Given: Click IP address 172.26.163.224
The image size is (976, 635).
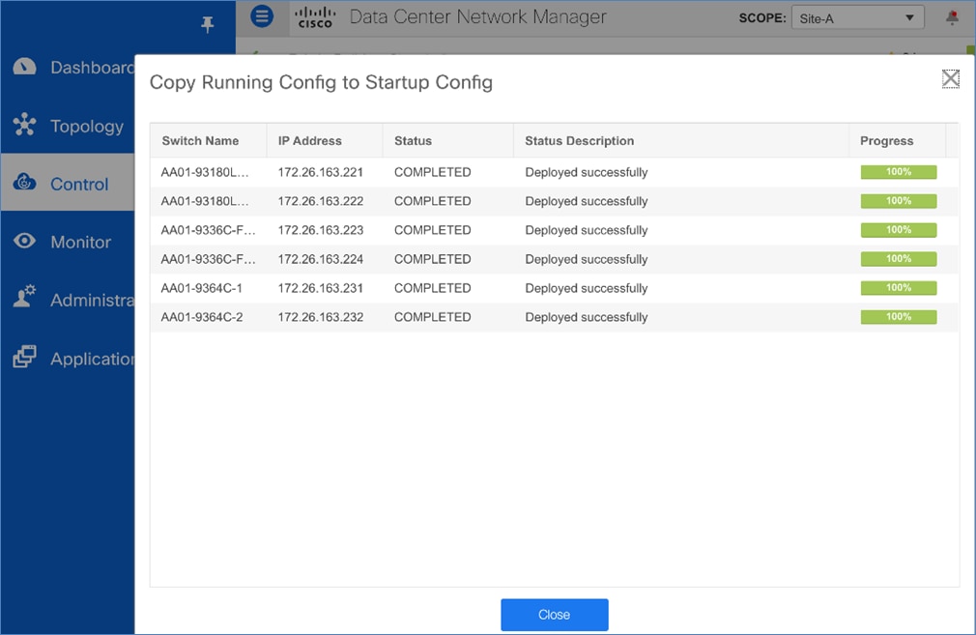Looking at the screenshot, I should click(x=320, y=259).
